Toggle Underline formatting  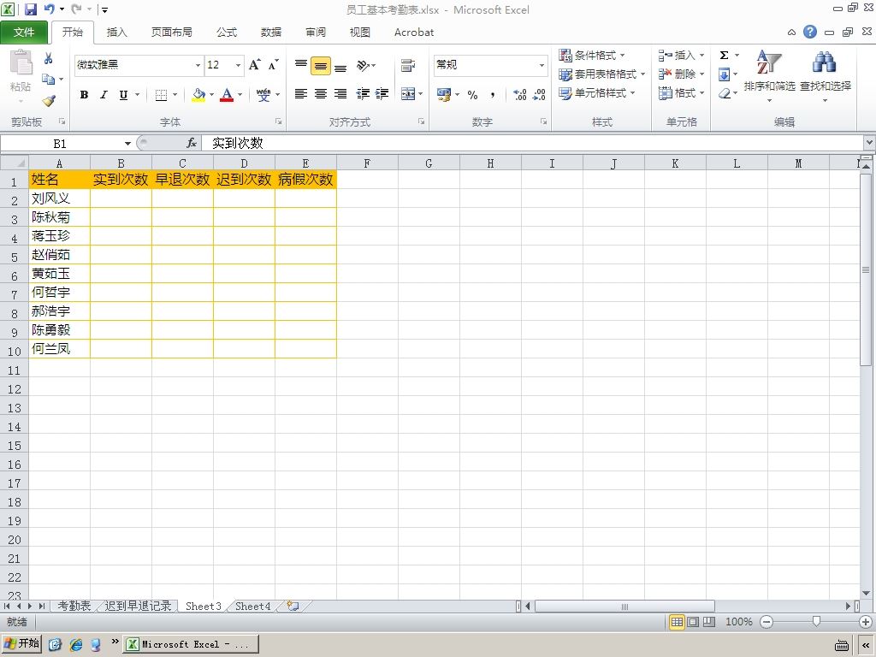pos(123,95)
